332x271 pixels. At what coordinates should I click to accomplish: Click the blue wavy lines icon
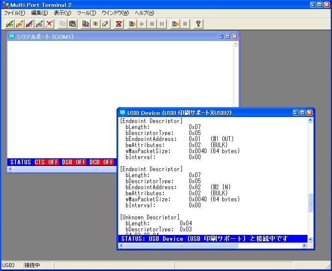pos(95,24)
